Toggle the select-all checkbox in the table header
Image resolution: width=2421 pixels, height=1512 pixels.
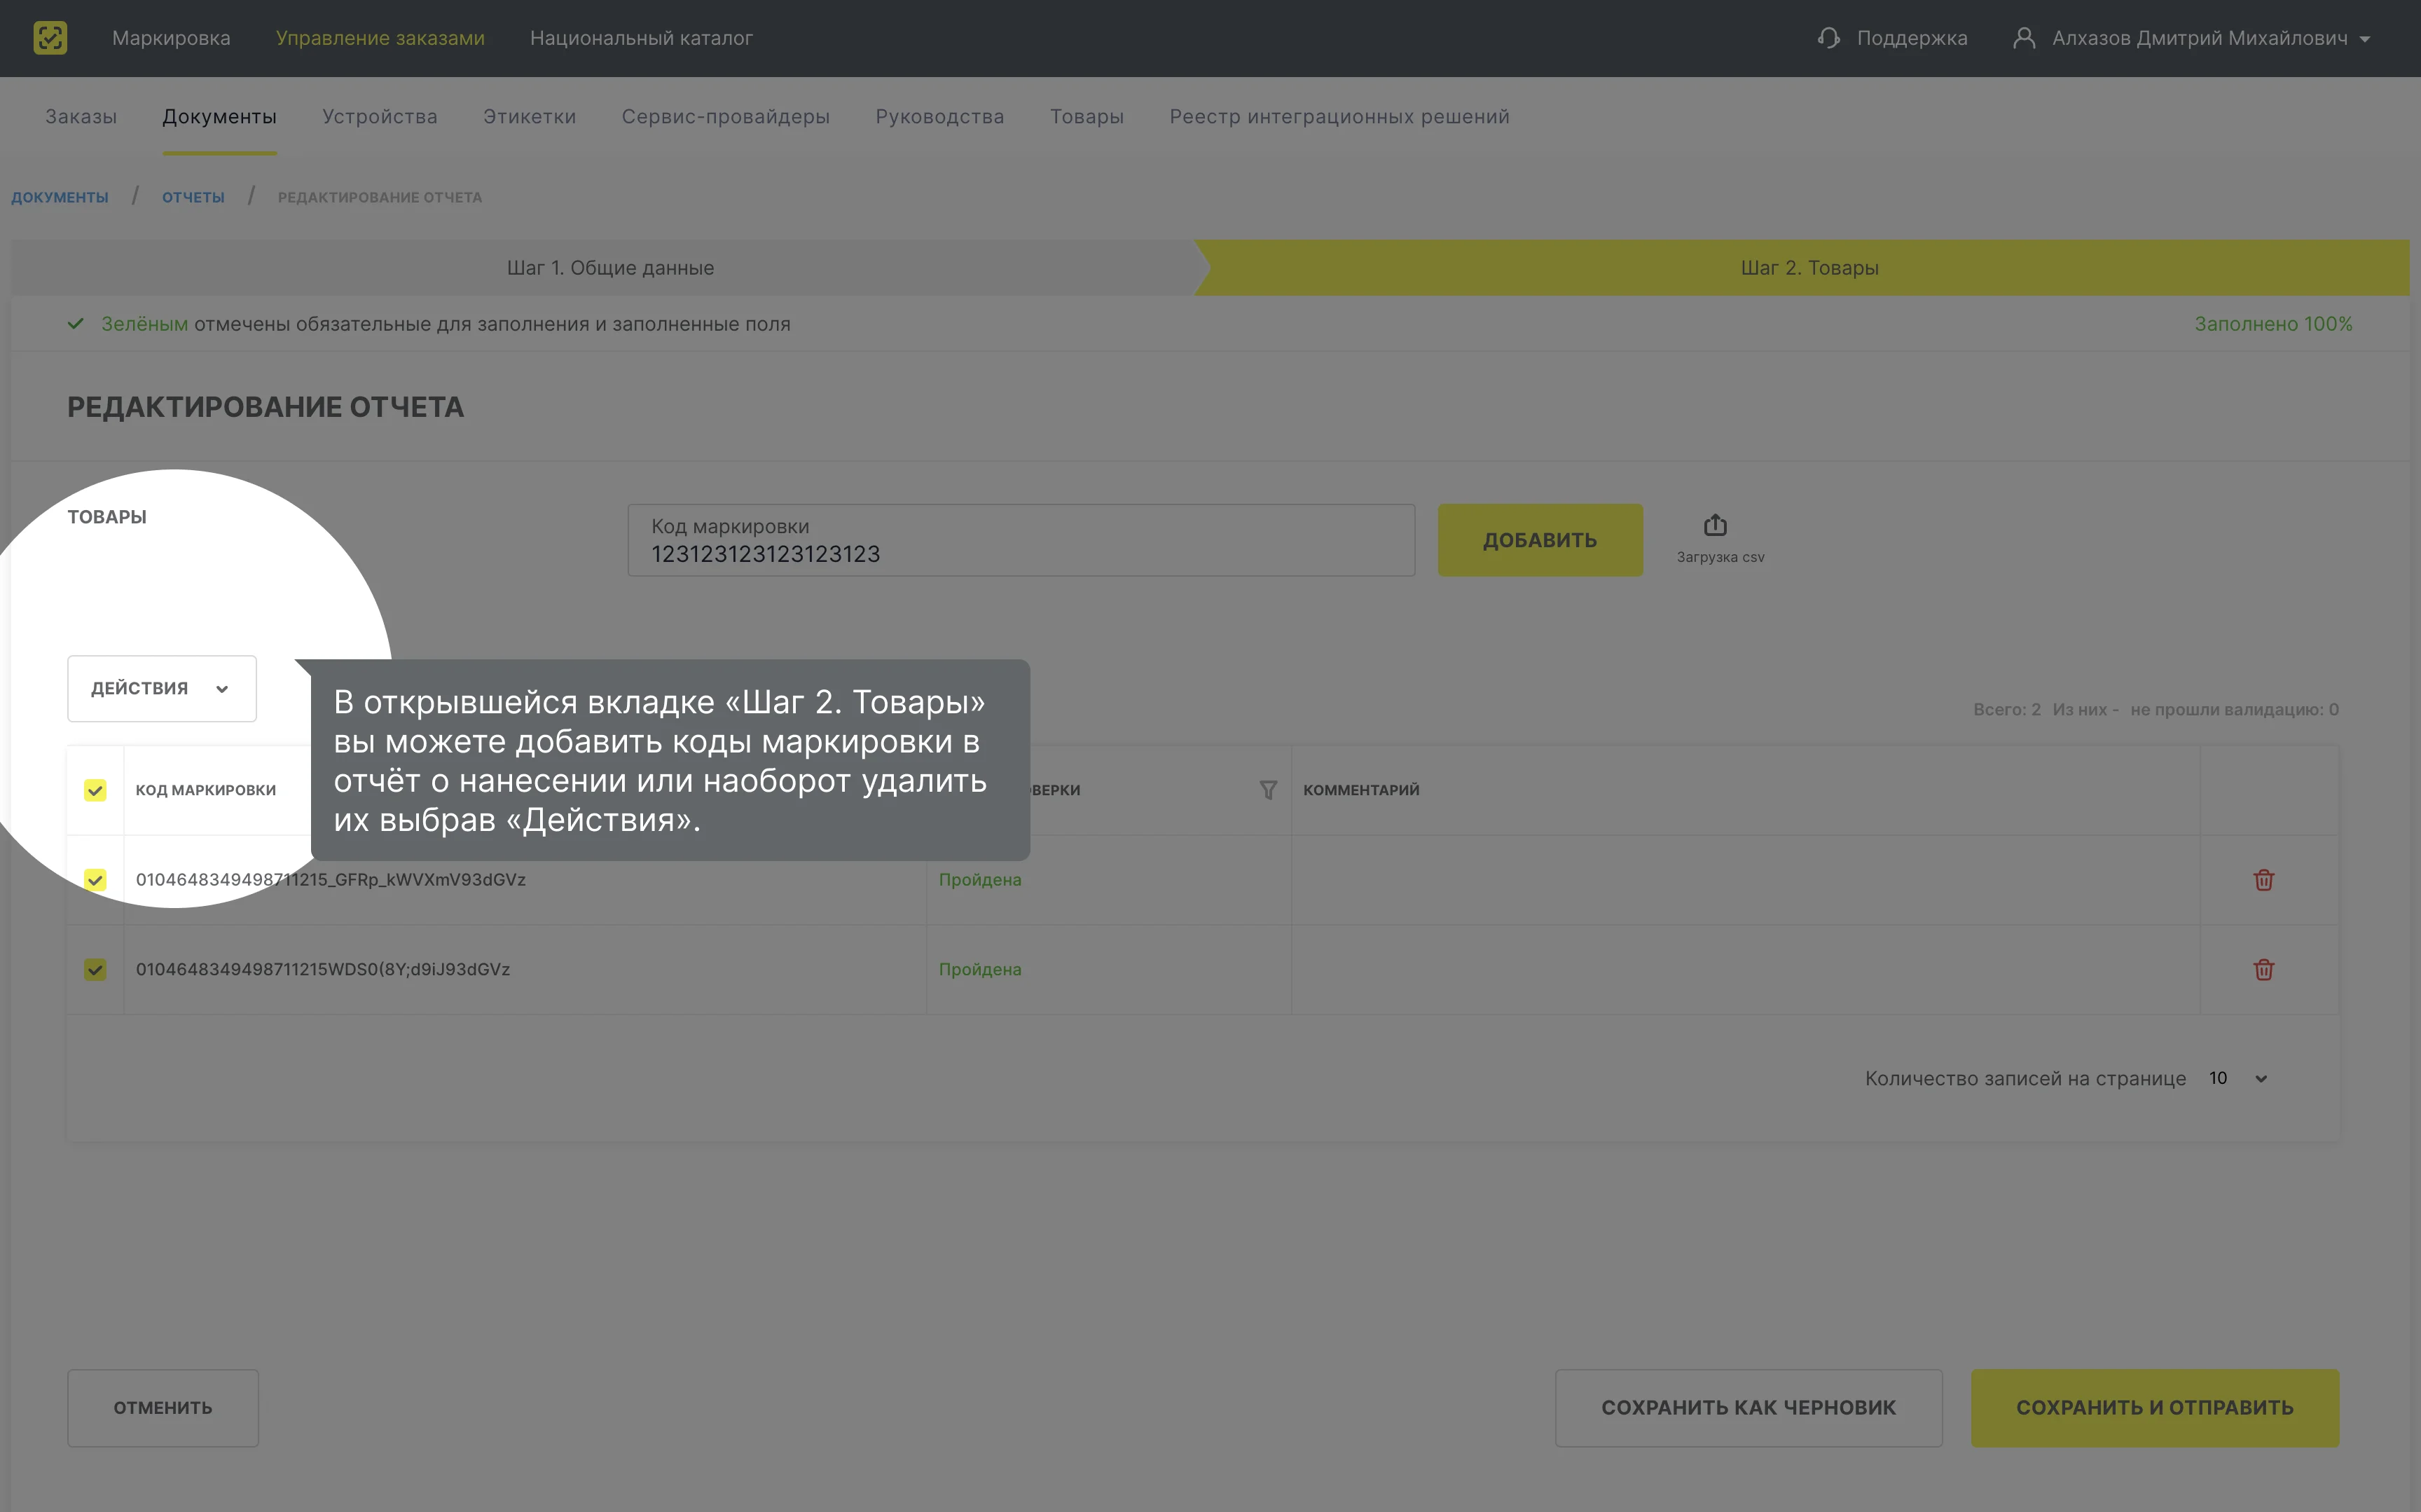tap(95, 790)
